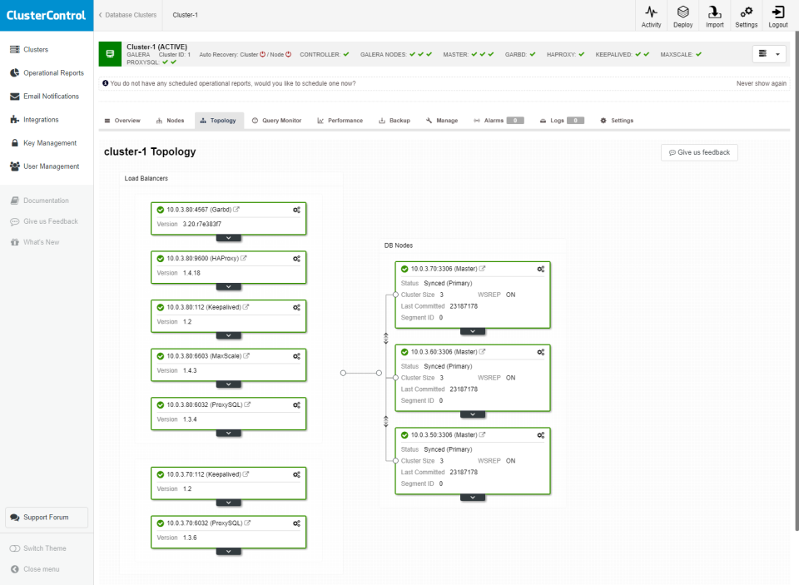Open external link for 10.0.3.60:3306 Master
Viewport: 799px width, 585px height.
click(482, 352)
